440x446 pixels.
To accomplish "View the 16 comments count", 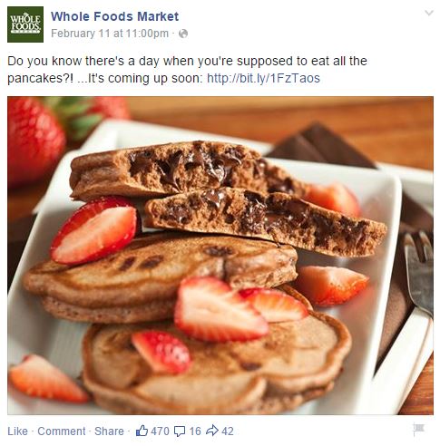I will click(195, 431).
